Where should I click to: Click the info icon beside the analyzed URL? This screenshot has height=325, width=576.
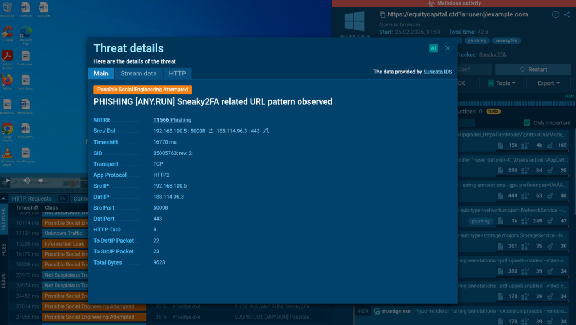click(x=555, y=15)
